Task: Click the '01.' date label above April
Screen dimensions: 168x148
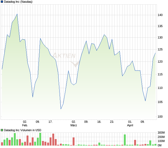Action: click(130, 122)
